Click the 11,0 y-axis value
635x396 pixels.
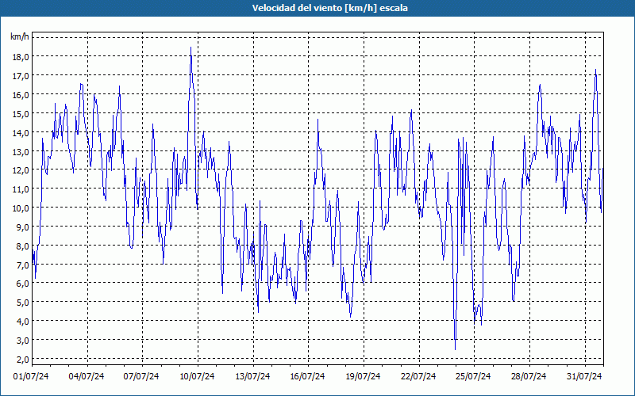pyautogui.click(x=21, y=189)
